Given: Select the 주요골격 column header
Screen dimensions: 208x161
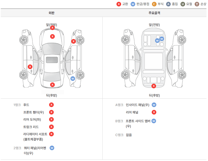Looking at the screenshot, I should tap(154, 13).
